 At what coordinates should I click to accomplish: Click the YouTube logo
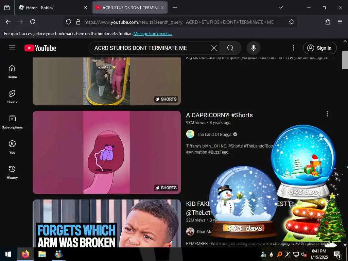point(40,48)
